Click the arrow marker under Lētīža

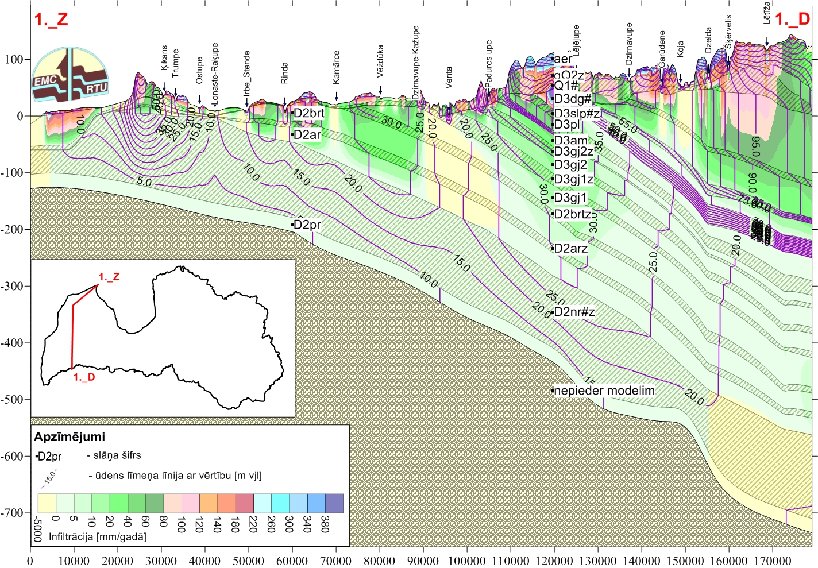[767, 41]
